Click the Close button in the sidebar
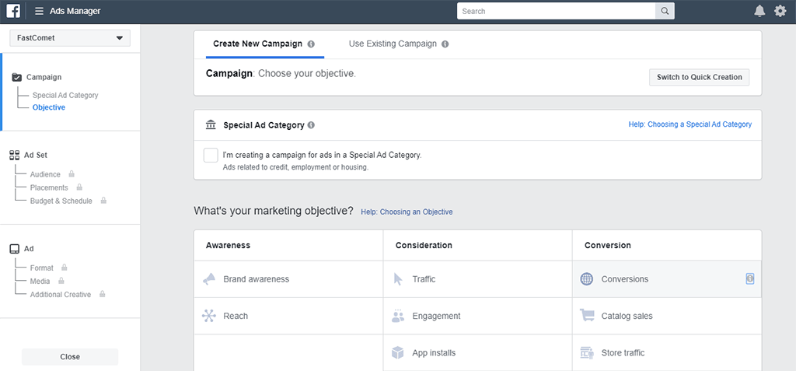The image size is (796, 371). click(70, 357)
